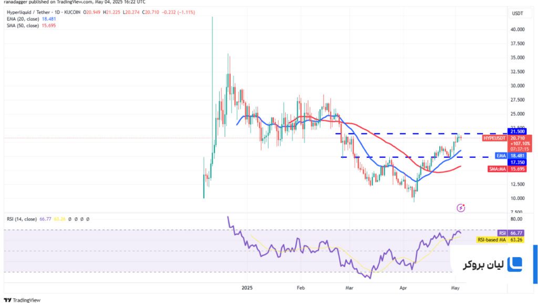Click the upper dashed blue resistance line

pos(421,134)
